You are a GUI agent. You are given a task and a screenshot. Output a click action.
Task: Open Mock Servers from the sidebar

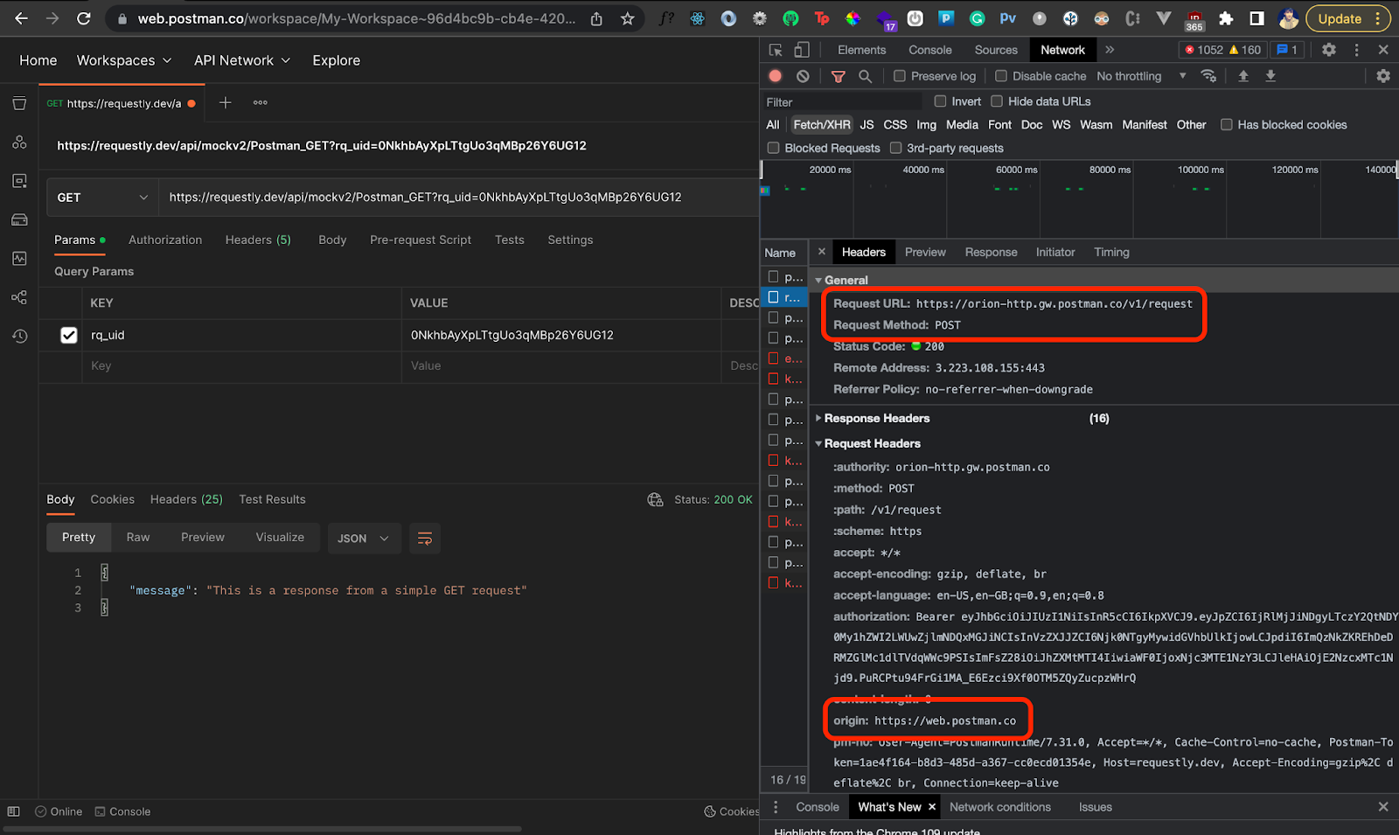(x=19, y=219)
